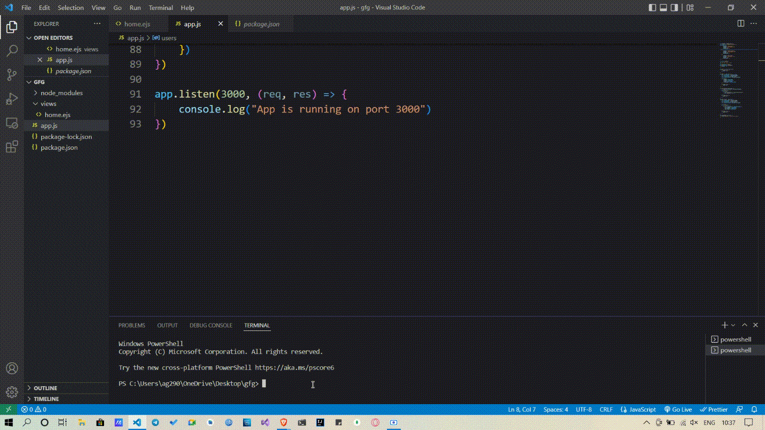Click the New Terminal plus icon
This screenshot has height=430, width=765.
pyautogui.click(x=725, y=325)
